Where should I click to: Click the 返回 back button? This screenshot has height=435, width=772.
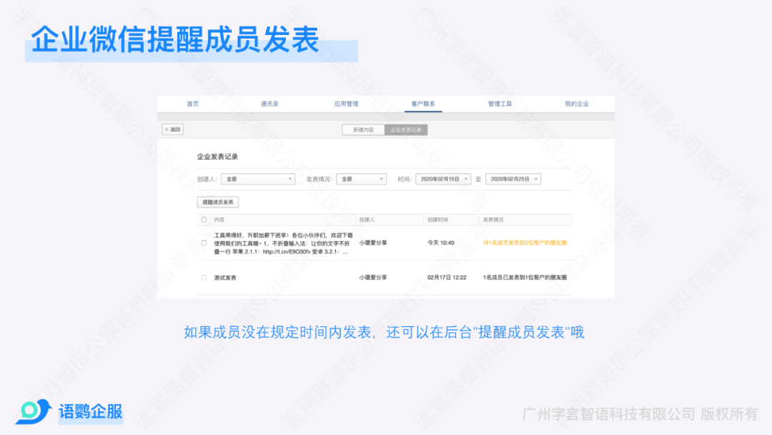point(173,129)
